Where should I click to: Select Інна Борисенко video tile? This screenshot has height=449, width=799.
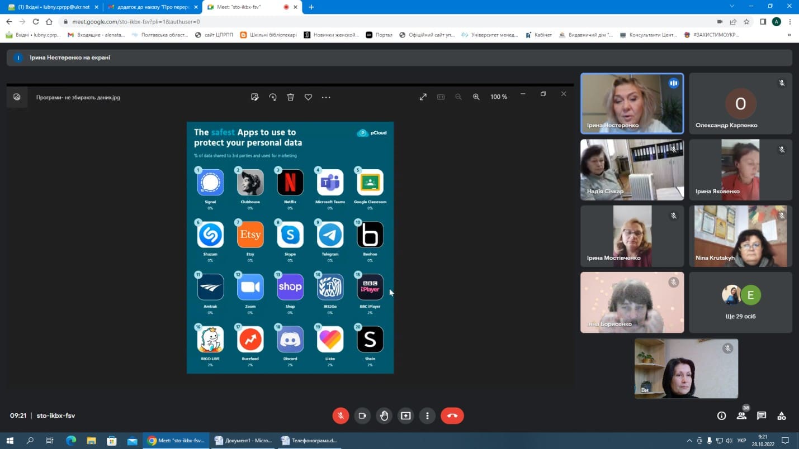tap(632, 303)
